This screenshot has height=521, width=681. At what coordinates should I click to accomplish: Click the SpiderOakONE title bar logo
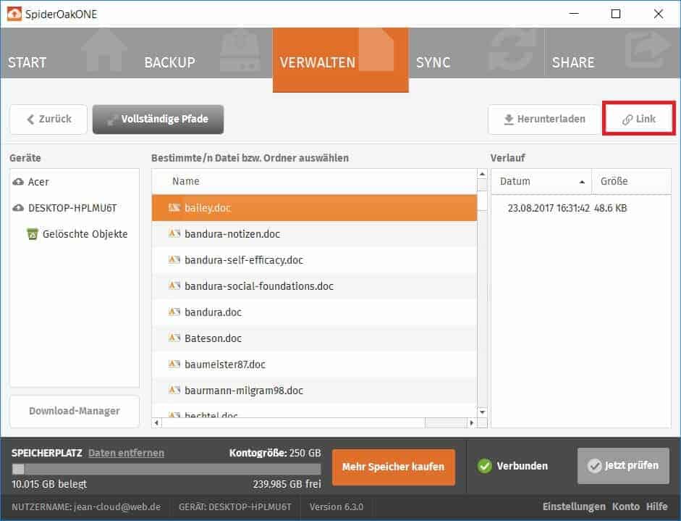coord(14,14)
